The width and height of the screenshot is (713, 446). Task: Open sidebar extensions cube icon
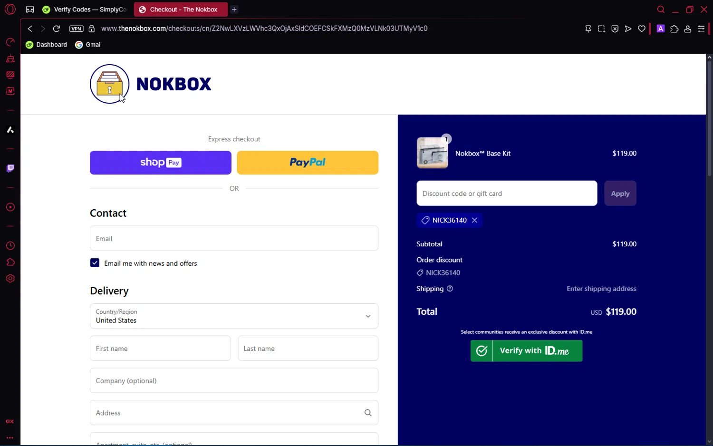(10, 262)
